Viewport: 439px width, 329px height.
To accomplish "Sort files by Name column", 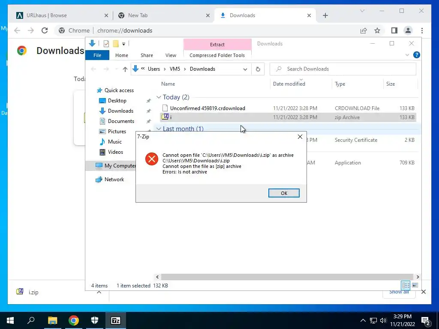I will (168, 84).
